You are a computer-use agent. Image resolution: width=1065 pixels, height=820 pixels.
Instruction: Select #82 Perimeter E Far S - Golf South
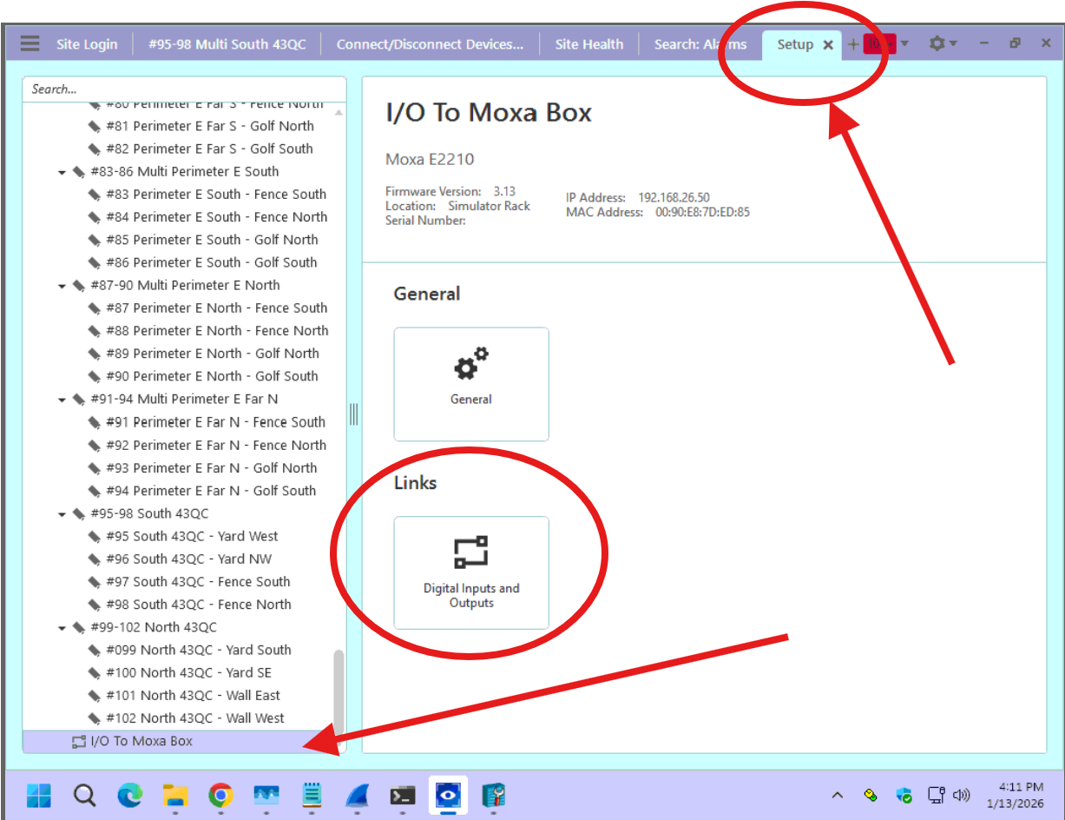click(x=209, y=149)
